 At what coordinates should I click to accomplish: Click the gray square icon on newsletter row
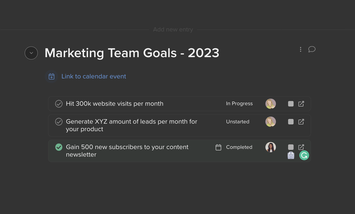point(291,147)
